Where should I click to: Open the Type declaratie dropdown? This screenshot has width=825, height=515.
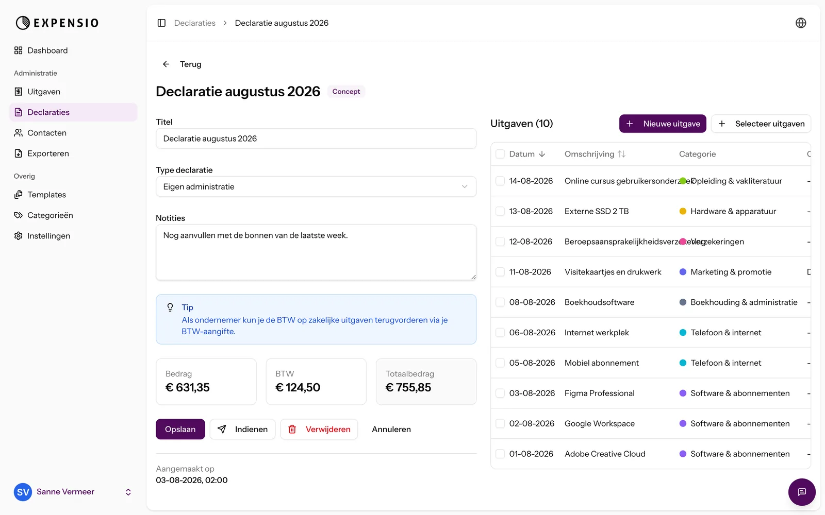coord(316,186)
